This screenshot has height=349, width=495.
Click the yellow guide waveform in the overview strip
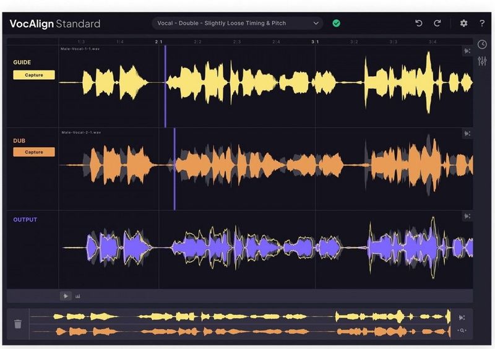(241, 316)
